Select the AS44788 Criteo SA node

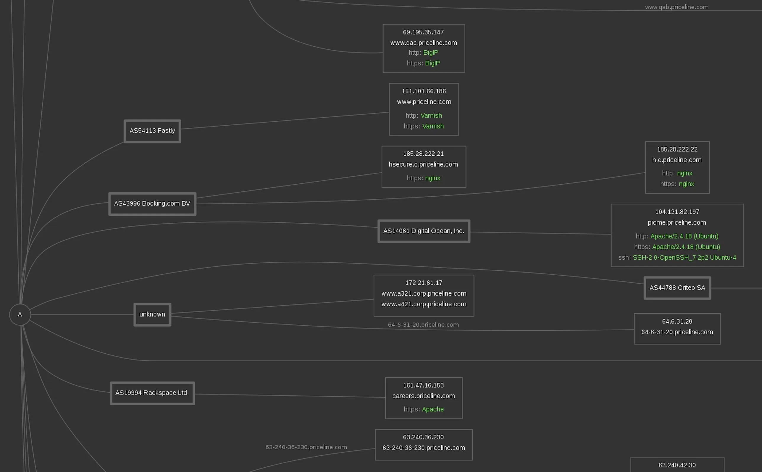[677, 288]
